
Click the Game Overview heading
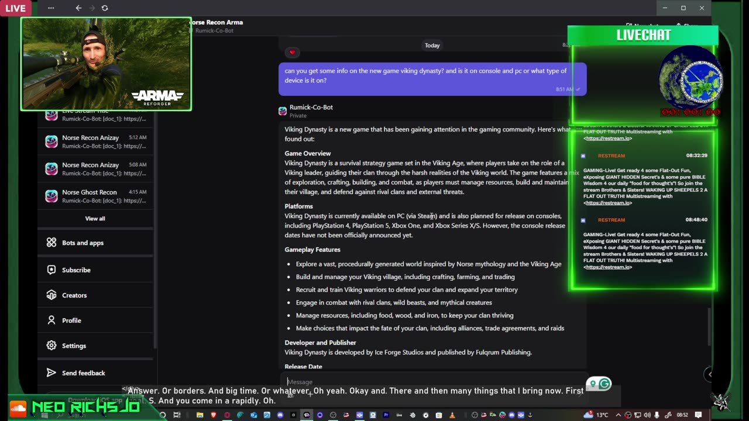pos(308,153)
